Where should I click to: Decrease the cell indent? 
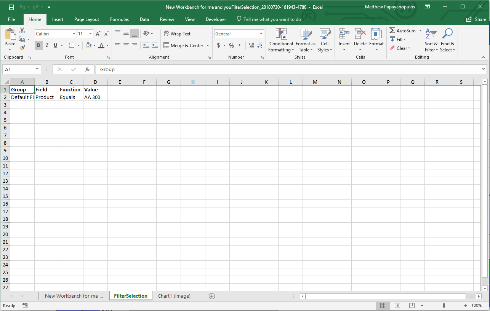(146, 45)
